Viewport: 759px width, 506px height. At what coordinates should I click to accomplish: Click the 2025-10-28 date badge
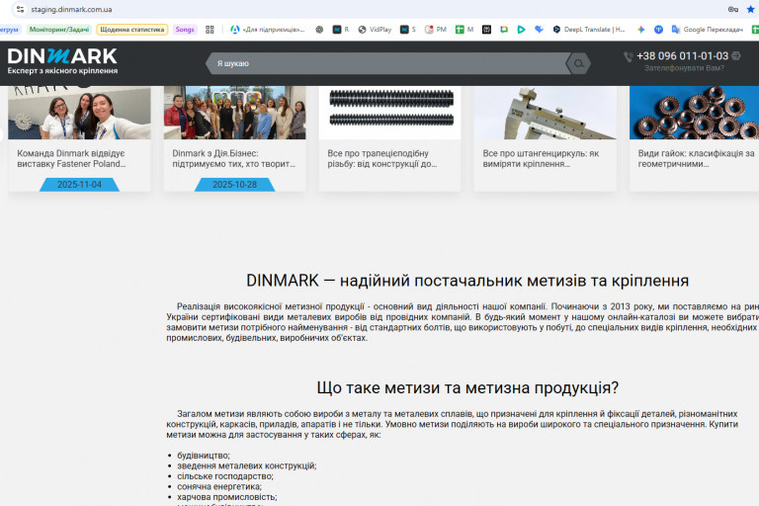[x=235, y=185]
